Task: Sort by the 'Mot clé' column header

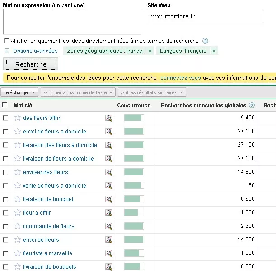Action: (23, 106)
